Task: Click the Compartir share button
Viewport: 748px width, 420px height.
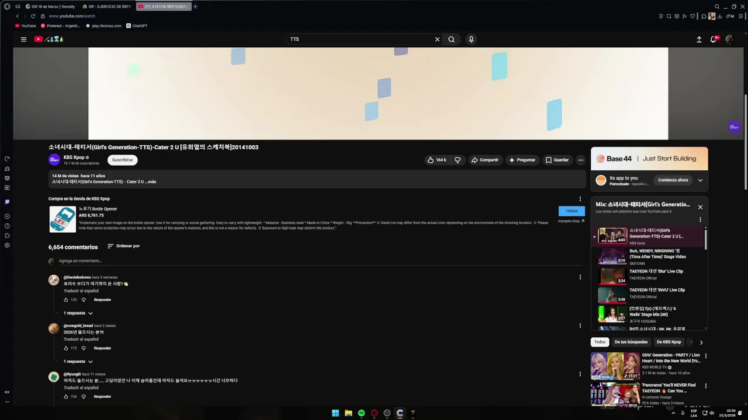Action: coord(484,160)
